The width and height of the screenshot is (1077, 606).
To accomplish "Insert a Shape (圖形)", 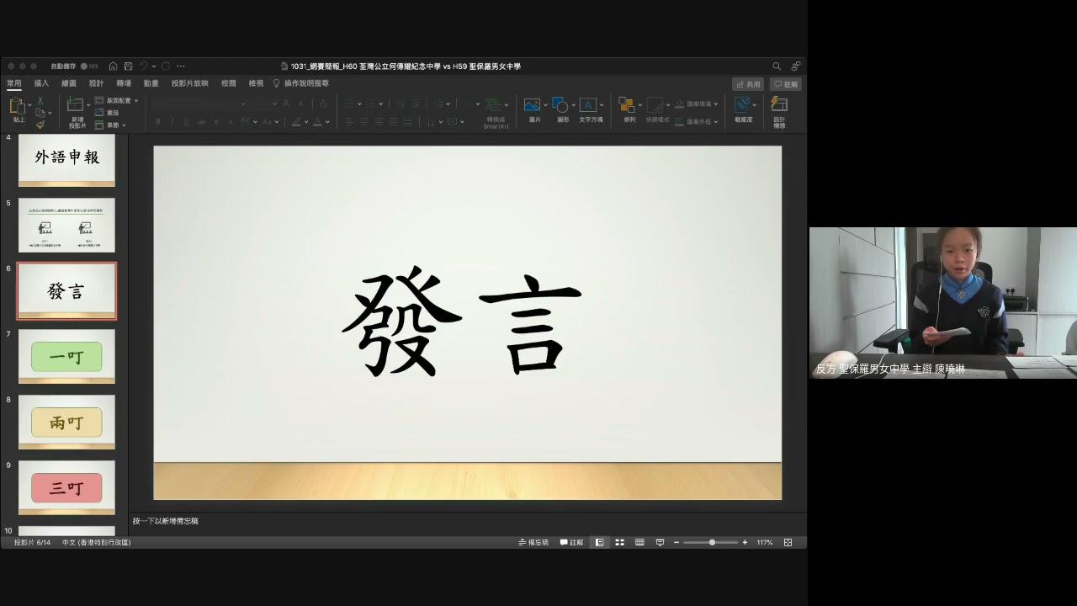I will tap(561, 105).
